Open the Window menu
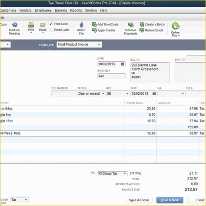The image size is (206, 206). [x=91, y=10]
